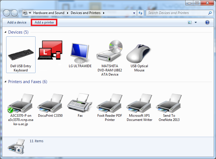Screen dimensions: 216x159
Task: Open the address bar history dropdown
Action: pyautogui.click(x=134, y=13)
